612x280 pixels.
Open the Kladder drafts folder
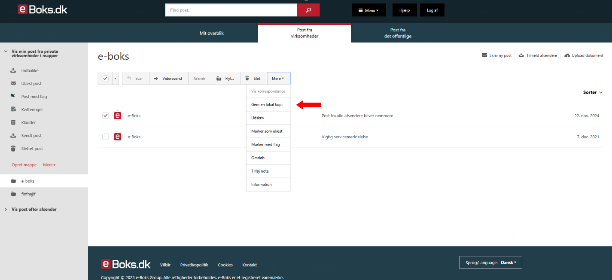(x=28, y=122)
